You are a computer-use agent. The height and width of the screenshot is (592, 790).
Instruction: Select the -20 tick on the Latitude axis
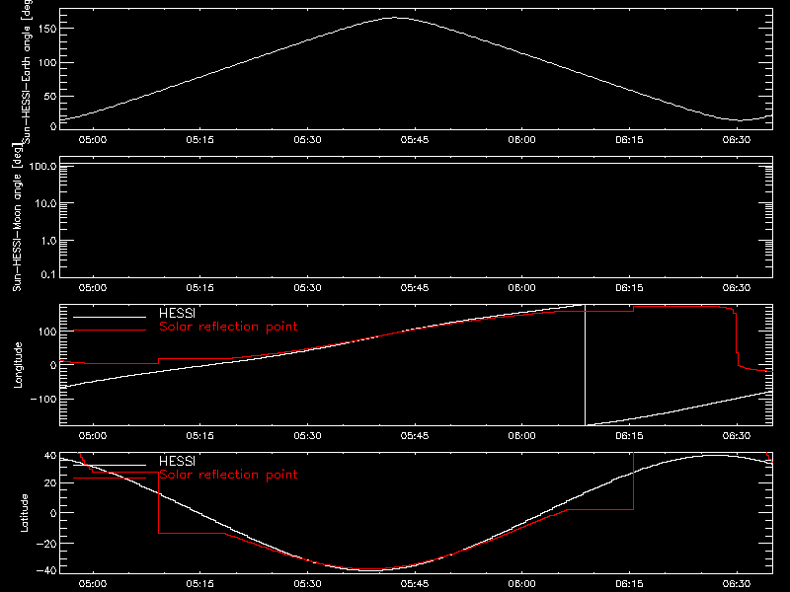46,544
